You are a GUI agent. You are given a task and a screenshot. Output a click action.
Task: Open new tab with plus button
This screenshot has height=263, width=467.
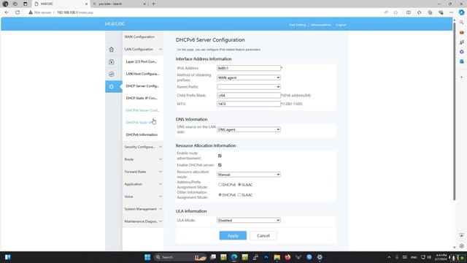154,4
